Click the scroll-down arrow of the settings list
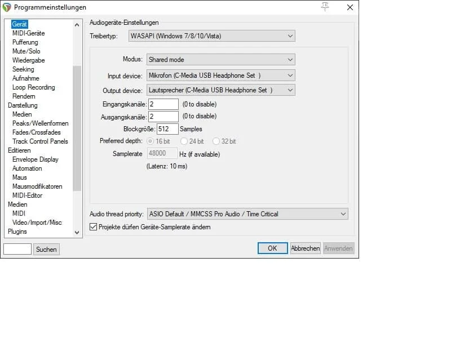 [x=77, y=232]
